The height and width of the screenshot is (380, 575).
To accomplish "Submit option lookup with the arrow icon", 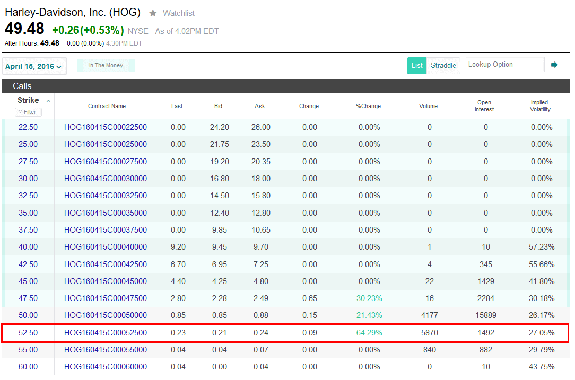I will click(x=554, y=65).
